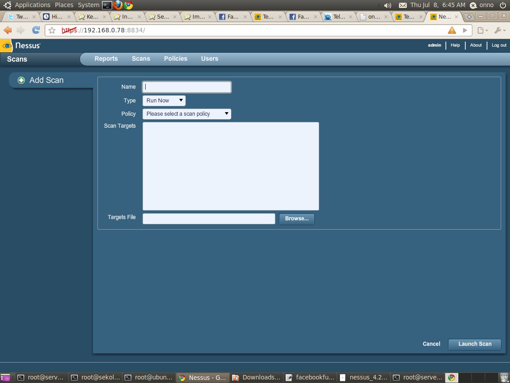Open the Policies tab
The width and height of the screenshot is (510, 383).
[175, 59]
